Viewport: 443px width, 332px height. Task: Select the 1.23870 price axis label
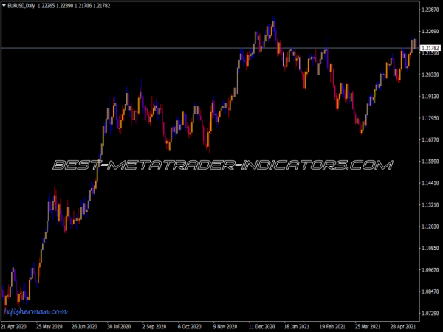click(429, 10)
